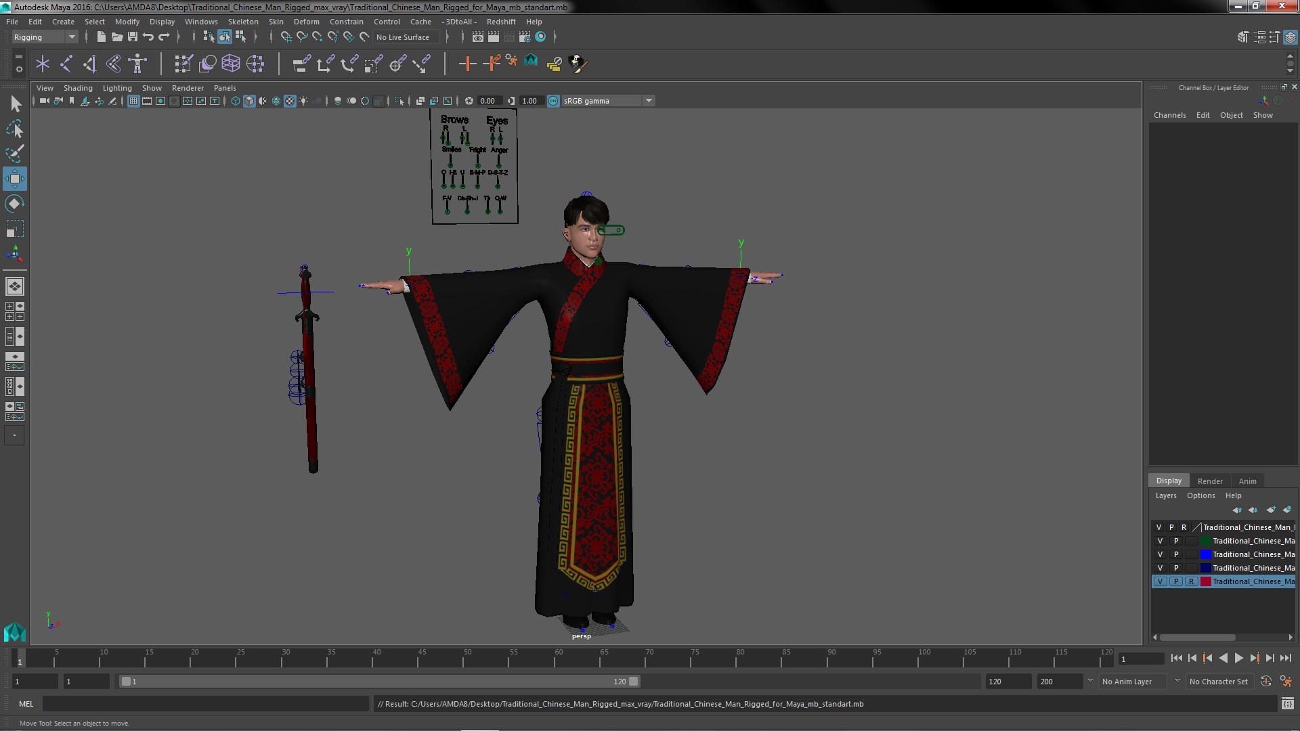Select the Joint tool on the shelf
This screenshot has height=731, width=1300.
[66, 64]
